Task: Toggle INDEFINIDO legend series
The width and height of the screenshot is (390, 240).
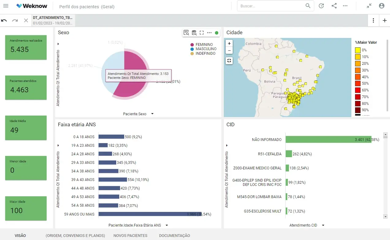Action: point(203,54)
